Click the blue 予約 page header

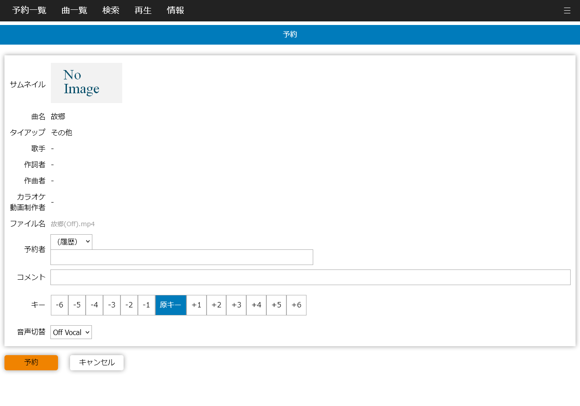point(290,35)
